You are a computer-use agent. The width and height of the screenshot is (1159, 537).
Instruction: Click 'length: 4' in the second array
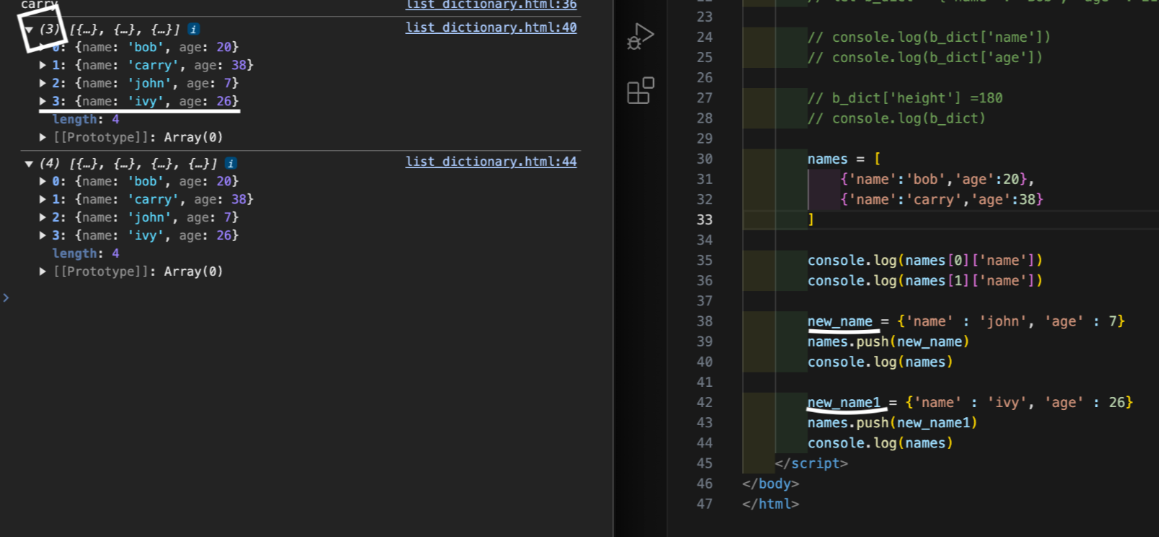pos(86,253)
